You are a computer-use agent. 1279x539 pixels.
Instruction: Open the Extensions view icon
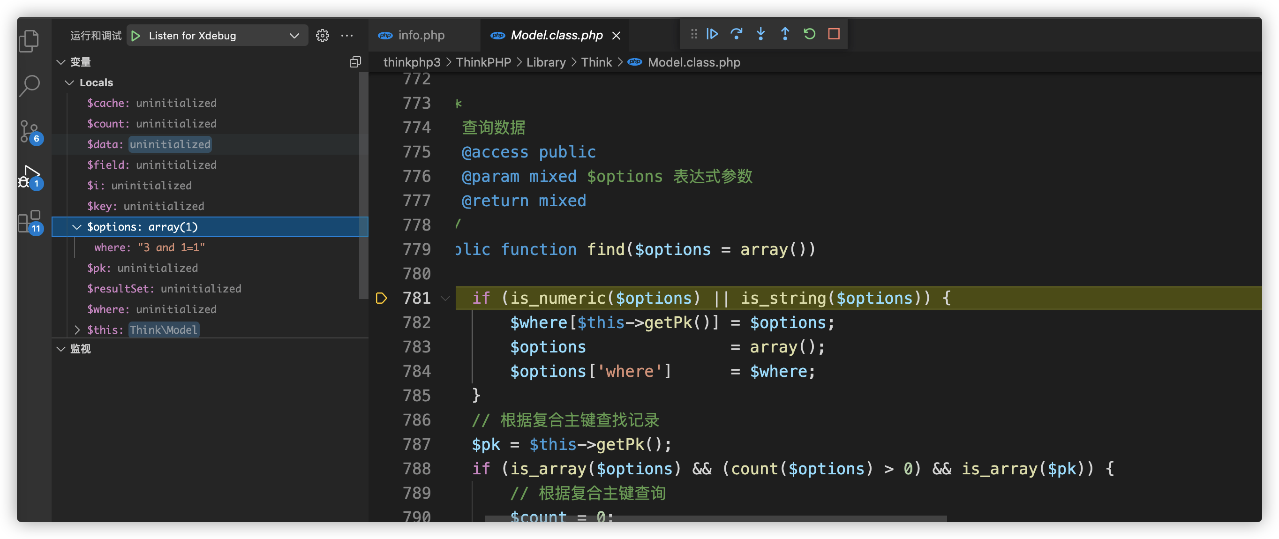coord(29,221)
